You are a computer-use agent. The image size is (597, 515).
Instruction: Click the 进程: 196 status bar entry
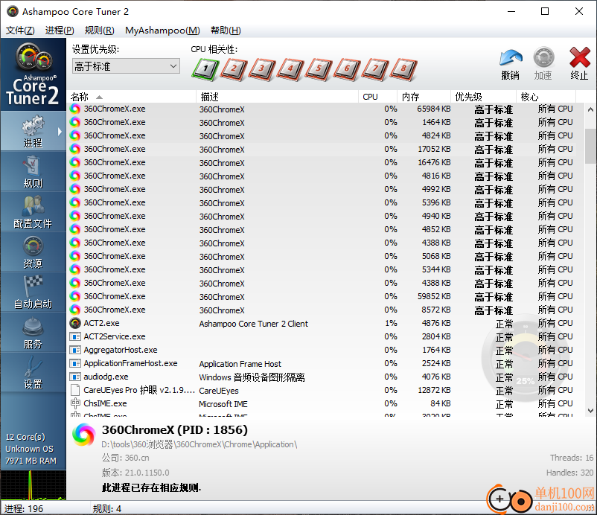pyautogui.click(x=24, y=508)
